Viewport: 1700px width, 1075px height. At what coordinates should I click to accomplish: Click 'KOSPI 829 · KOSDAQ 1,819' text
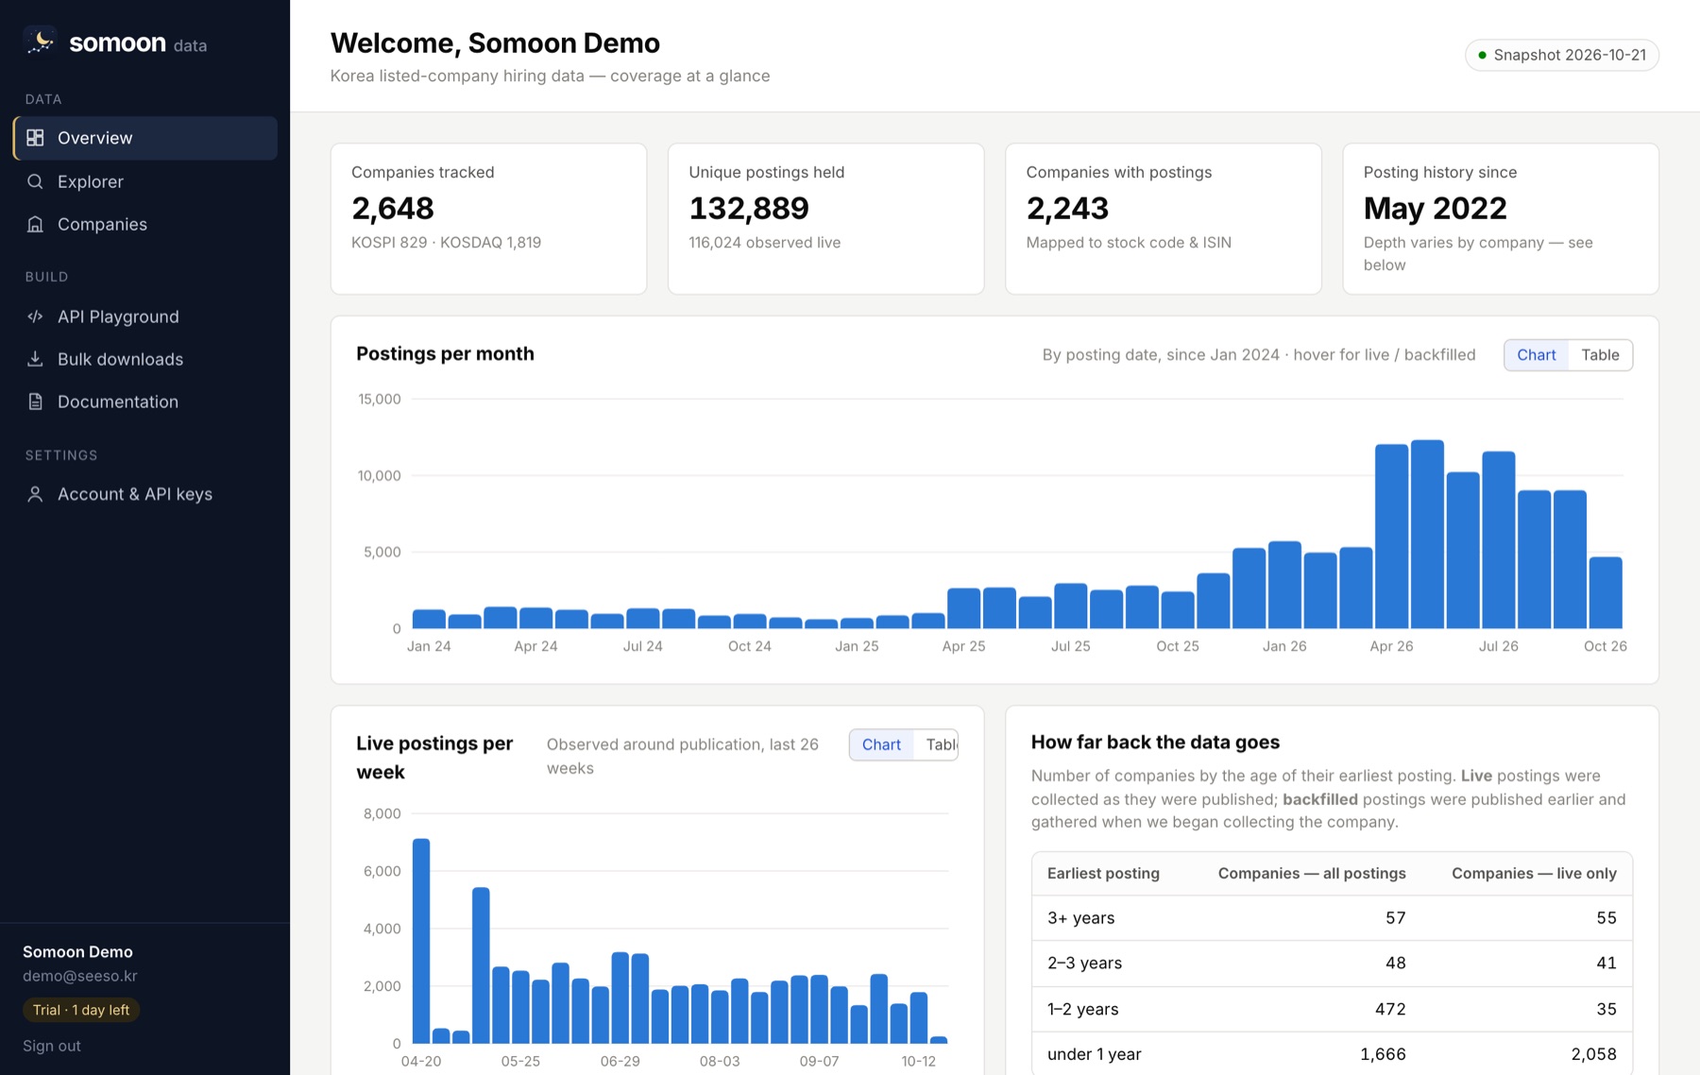446,243
